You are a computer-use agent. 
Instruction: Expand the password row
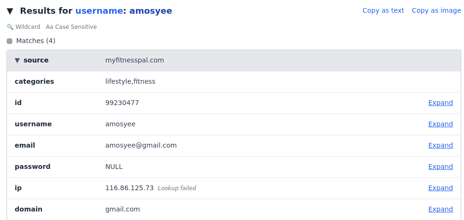[440, 167]
